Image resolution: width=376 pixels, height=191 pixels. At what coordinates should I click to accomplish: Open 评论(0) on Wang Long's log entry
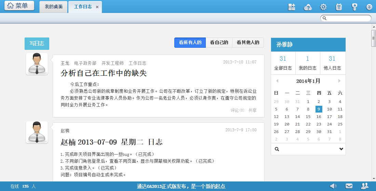tap(237, 110)
